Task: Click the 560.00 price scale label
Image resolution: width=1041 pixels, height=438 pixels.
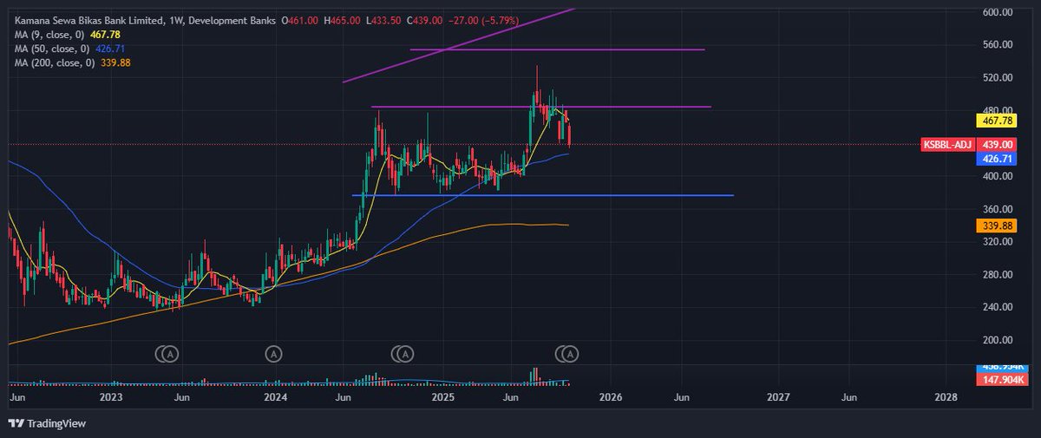Action: (x=997, y=45)
